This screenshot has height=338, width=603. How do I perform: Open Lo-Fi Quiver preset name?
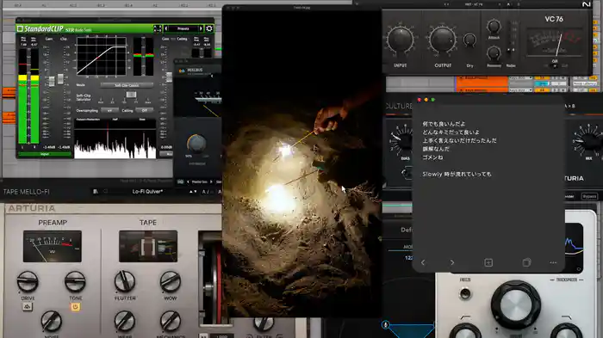click(147, 191)
